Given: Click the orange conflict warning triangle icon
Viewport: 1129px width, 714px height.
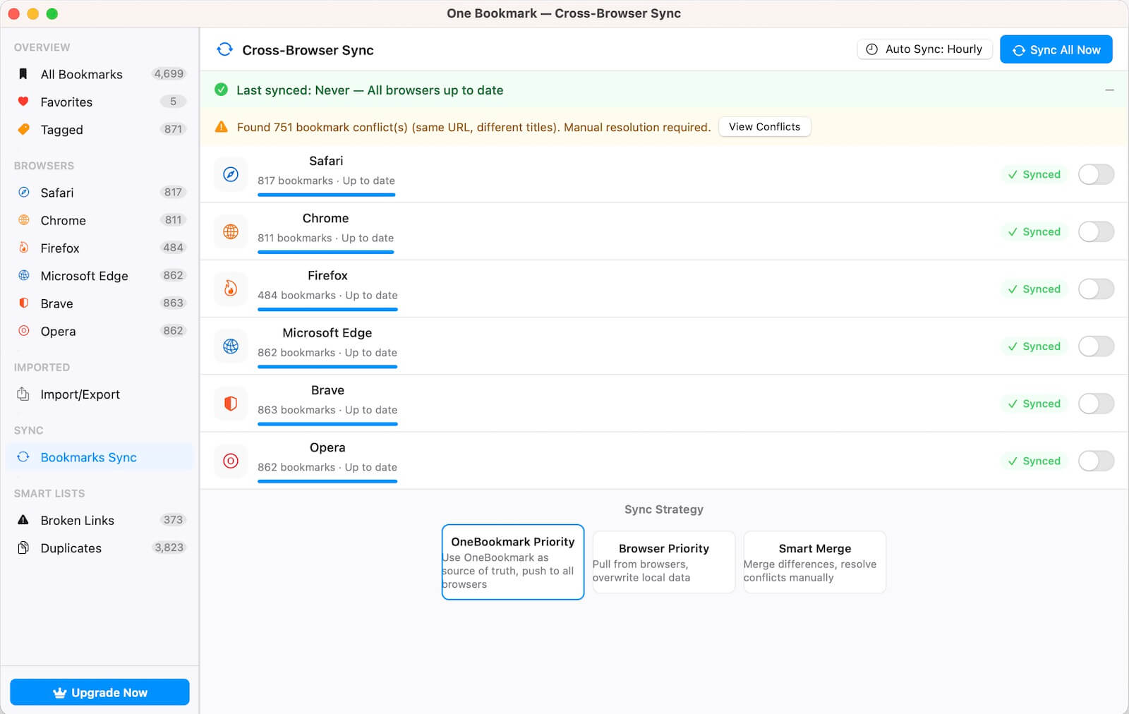Looking at the screenshot, I should [x=221, y=127].
